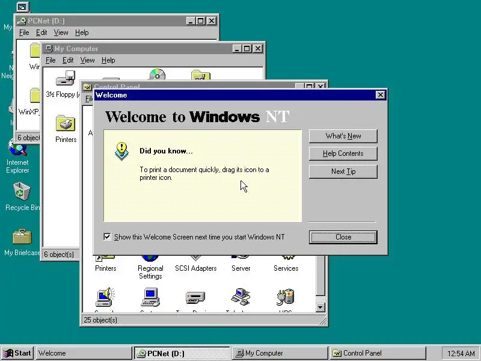Screen dimensions: 481x361
Task: Click the light bulb tip icon in Welcome
Action: [x=121, y=151]
